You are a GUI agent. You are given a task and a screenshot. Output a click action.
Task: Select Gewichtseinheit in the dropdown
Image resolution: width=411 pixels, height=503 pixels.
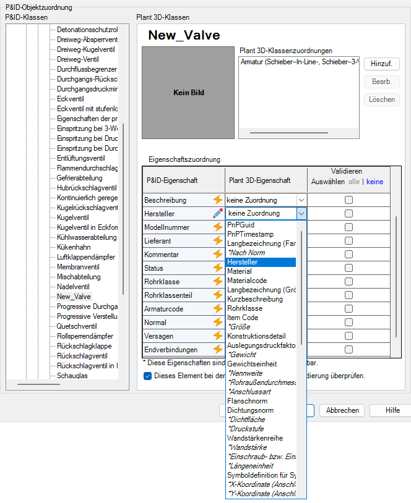pos(261,364)
